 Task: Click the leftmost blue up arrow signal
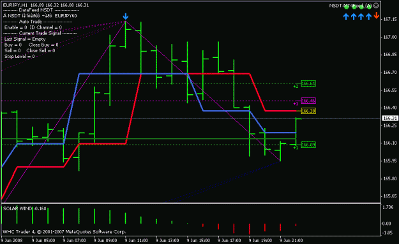pyautogui.click(x=346, y=17)
